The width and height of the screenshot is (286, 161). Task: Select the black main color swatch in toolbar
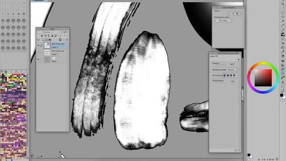282,95
